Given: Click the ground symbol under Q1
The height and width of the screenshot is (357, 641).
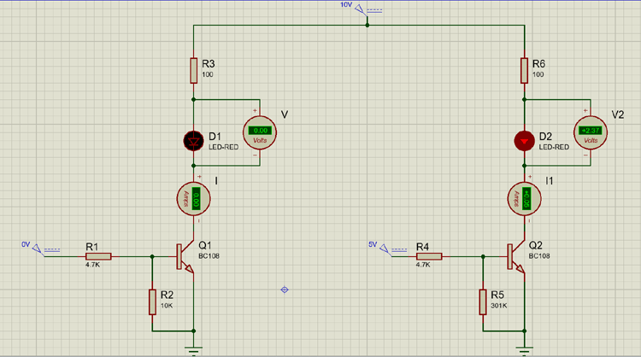Looking at the screenshot, I should [x=194, y=348].
